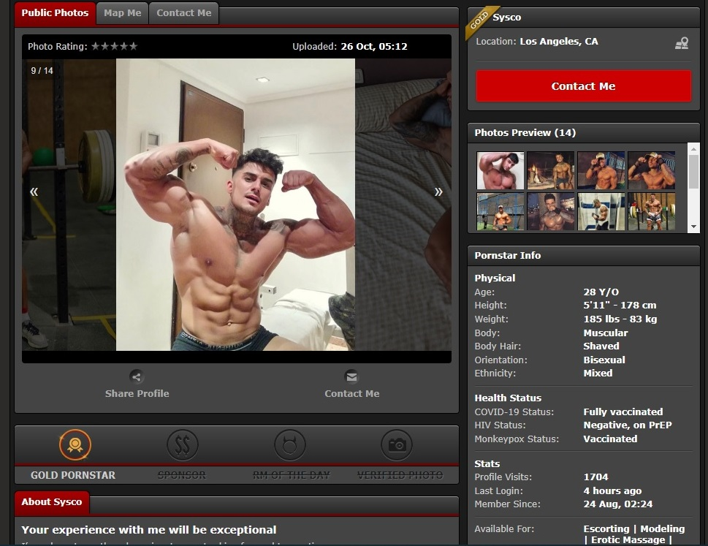Screen dimensions: 708x546
Task: Click the 'Los Angeles, CA' location text
Action: coord(559,42)
